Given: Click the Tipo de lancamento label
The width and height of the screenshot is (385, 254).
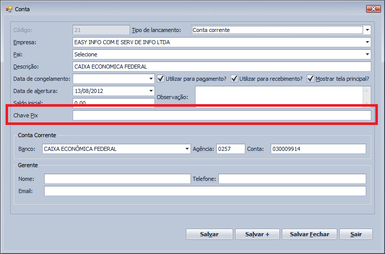Looking at the screenshot, I should (x=156, y=30).
